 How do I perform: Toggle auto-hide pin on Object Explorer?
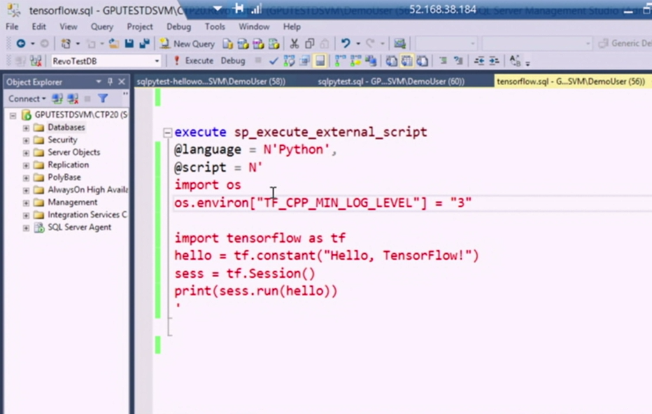(110, 82)
